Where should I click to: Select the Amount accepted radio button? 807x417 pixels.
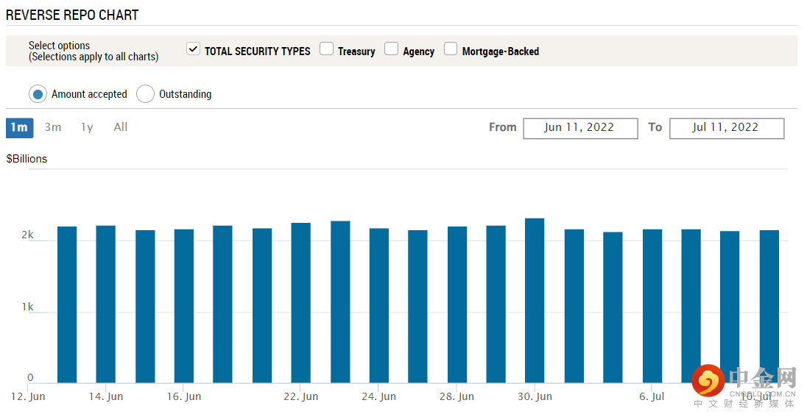38,94
